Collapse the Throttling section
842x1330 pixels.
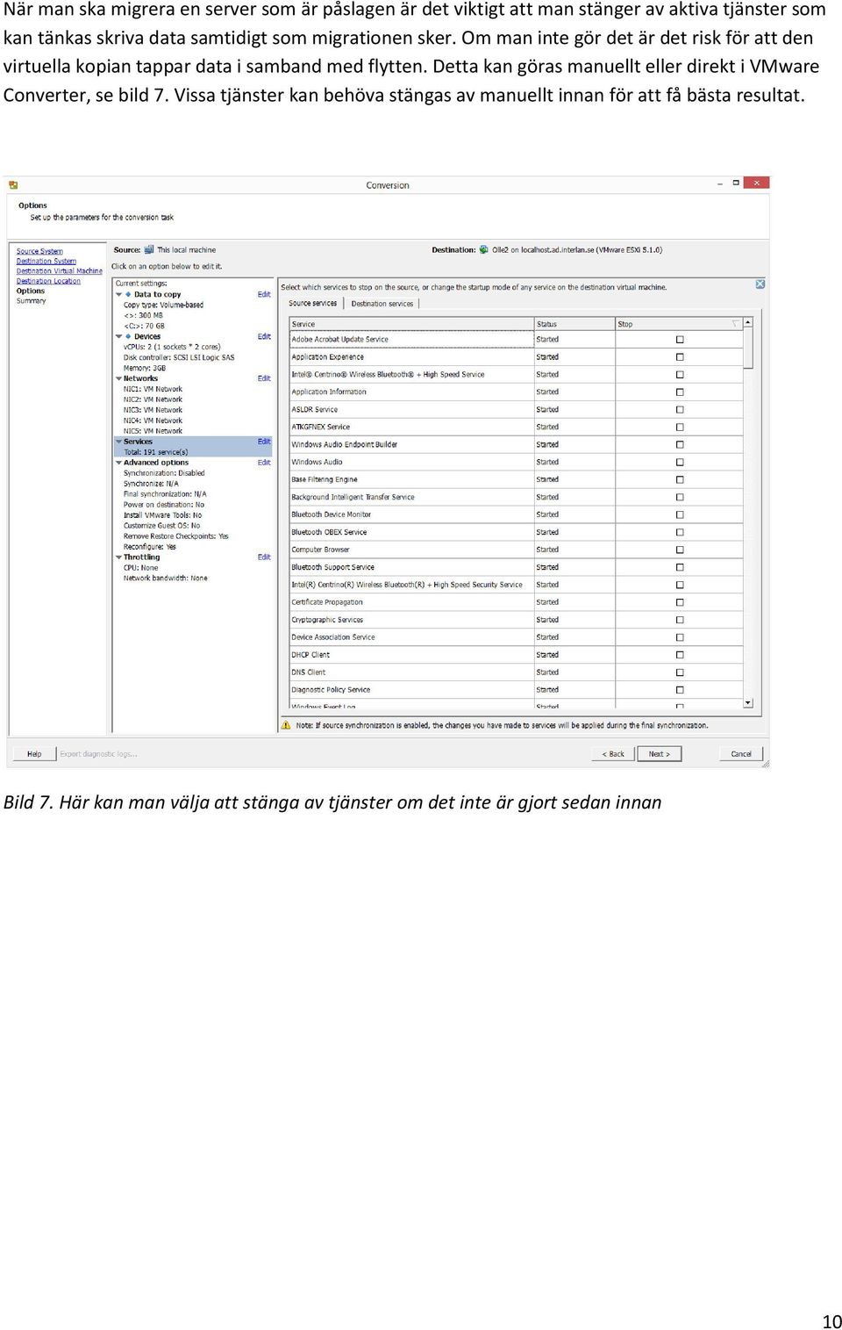tap(119, 557)
